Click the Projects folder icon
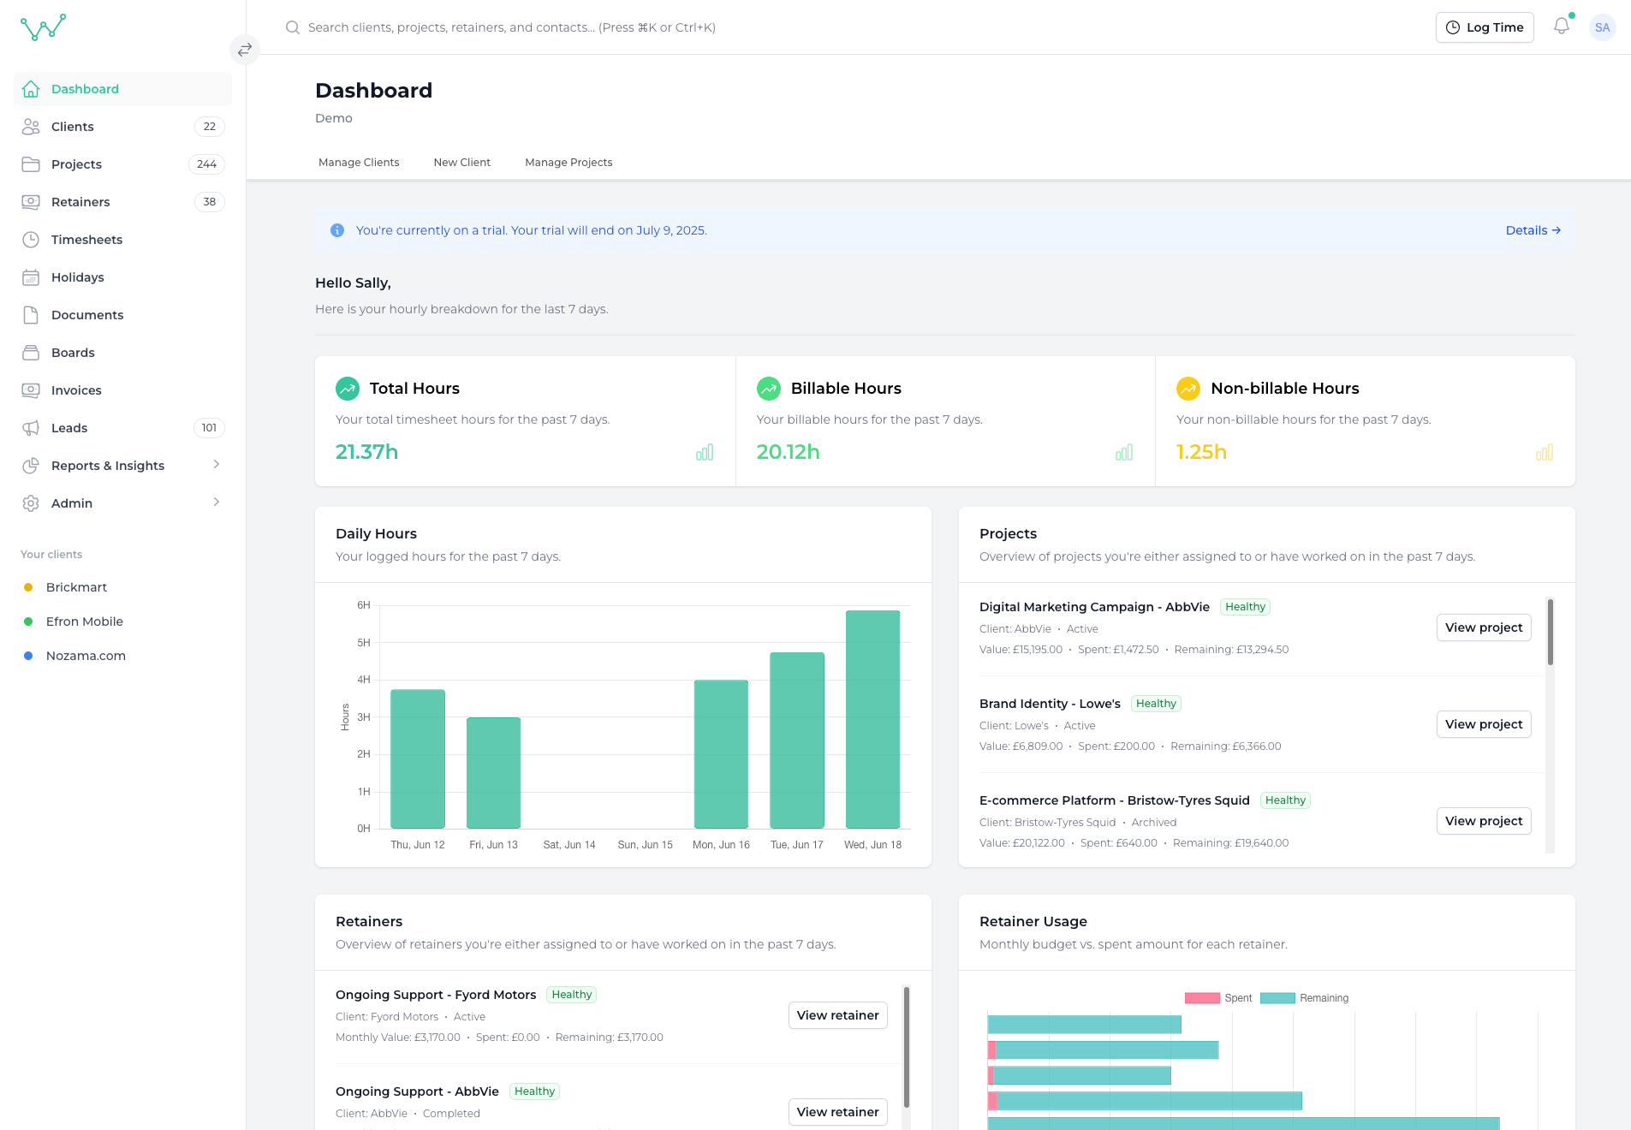This screenshot has width=1631, height=1130. click(31, 164)
